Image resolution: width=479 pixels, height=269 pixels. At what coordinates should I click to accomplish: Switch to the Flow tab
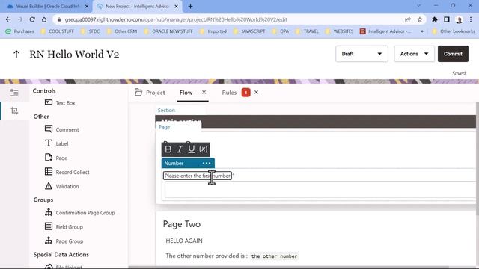click(x=186, y=93)
